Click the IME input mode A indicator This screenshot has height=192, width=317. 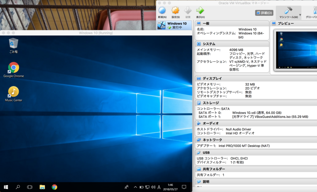click(159, 187)
